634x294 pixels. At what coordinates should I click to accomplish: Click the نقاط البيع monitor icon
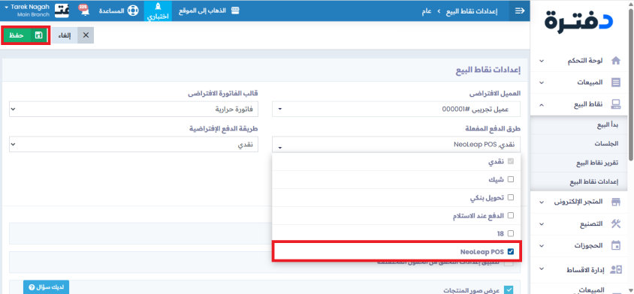coord(615,104)
